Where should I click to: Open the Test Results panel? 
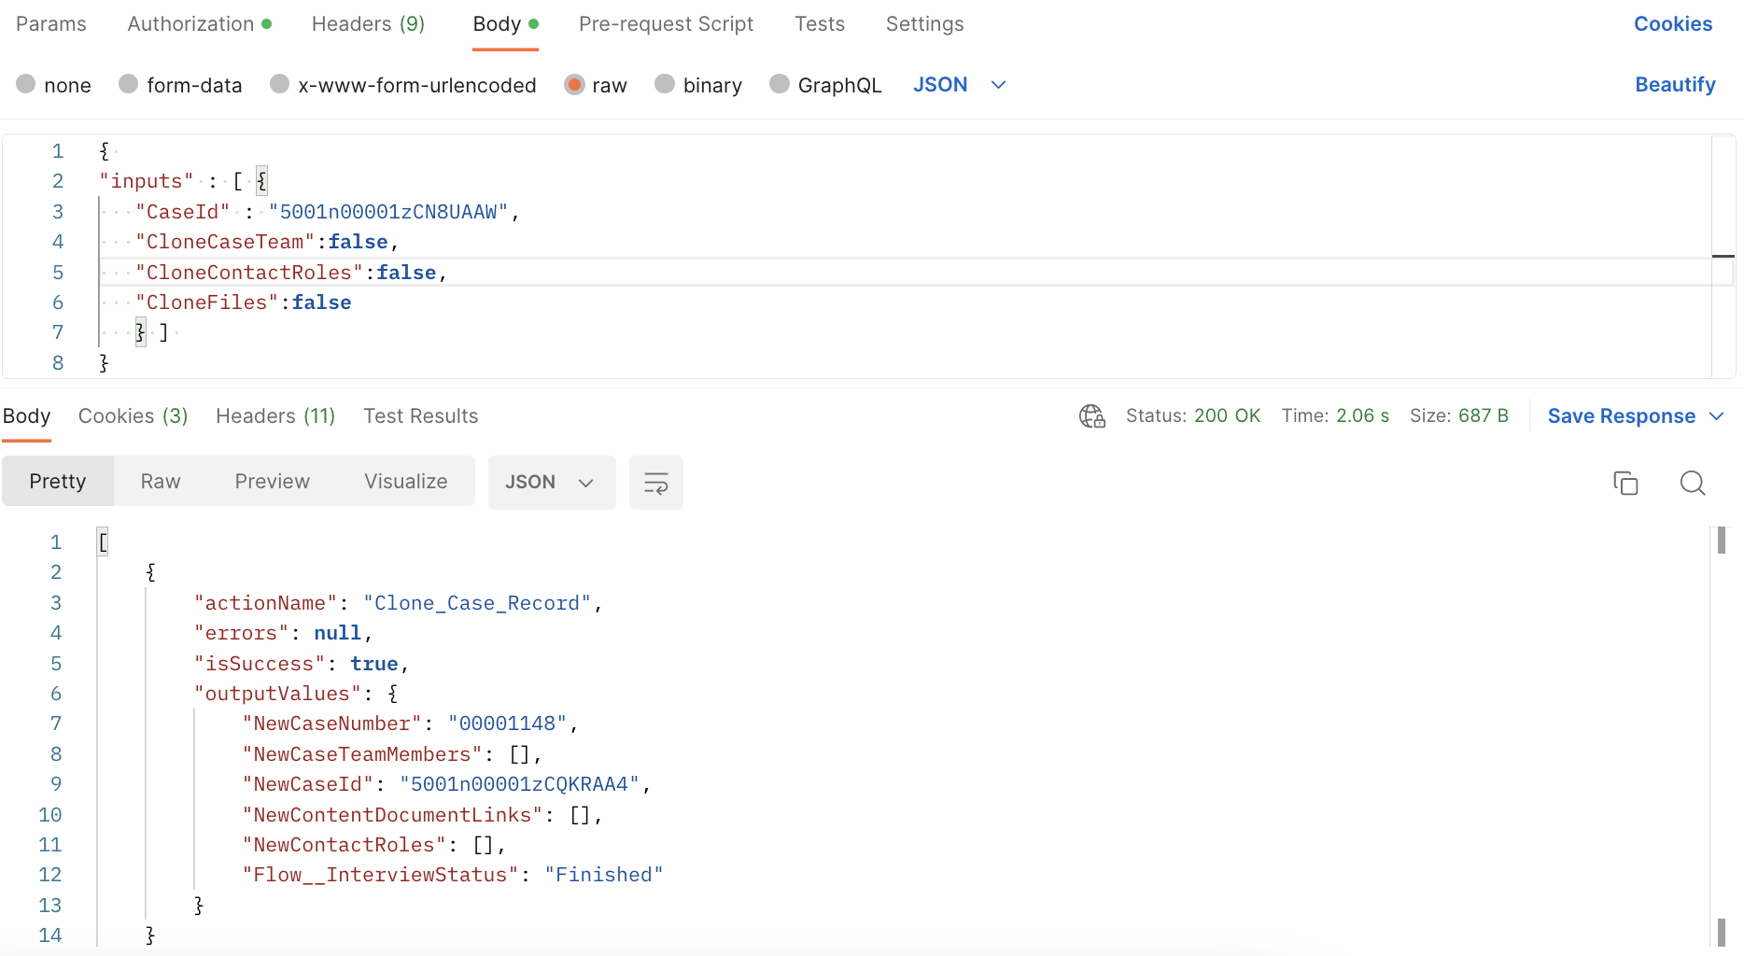pos(420,416)
